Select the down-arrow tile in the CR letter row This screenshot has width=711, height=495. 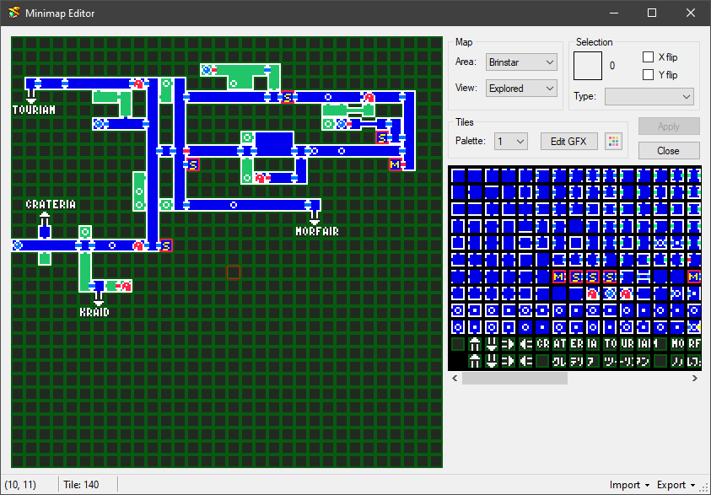tap(492, 344)
